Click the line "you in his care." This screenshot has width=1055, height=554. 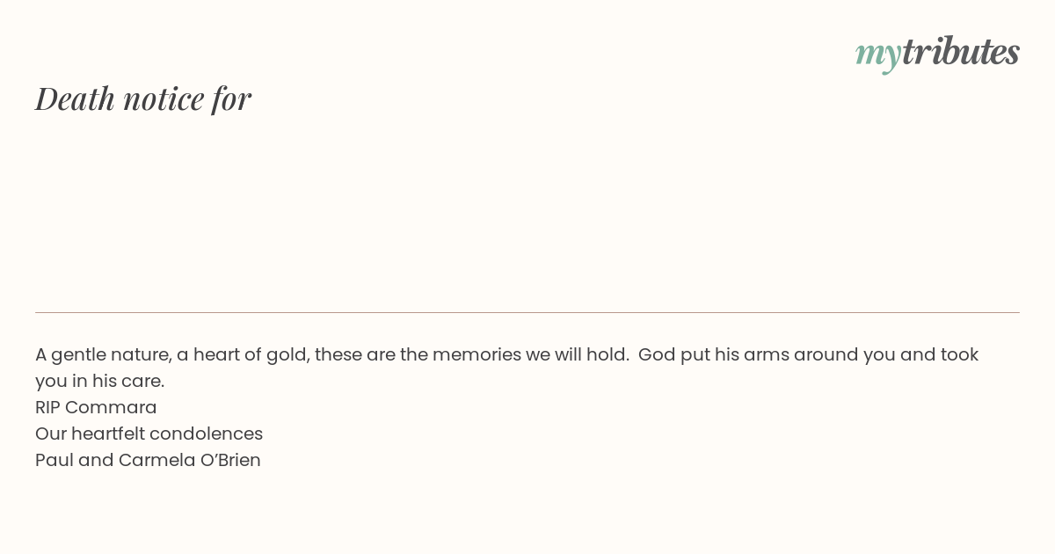(x=100, y=381)
